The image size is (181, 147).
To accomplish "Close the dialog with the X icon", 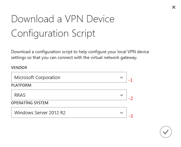I will pos(174,7).
